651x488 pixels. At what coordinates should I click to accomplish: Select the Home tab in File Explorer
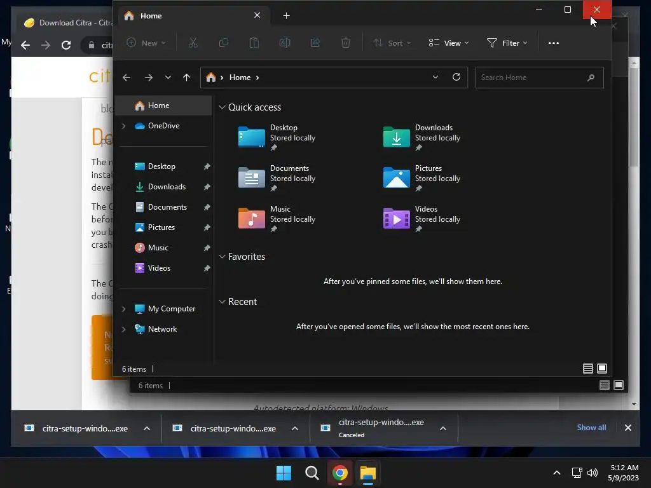point(195,16)
